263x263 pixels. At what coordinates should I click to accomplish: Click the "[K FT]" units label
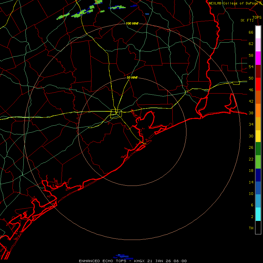click(247, 20)
